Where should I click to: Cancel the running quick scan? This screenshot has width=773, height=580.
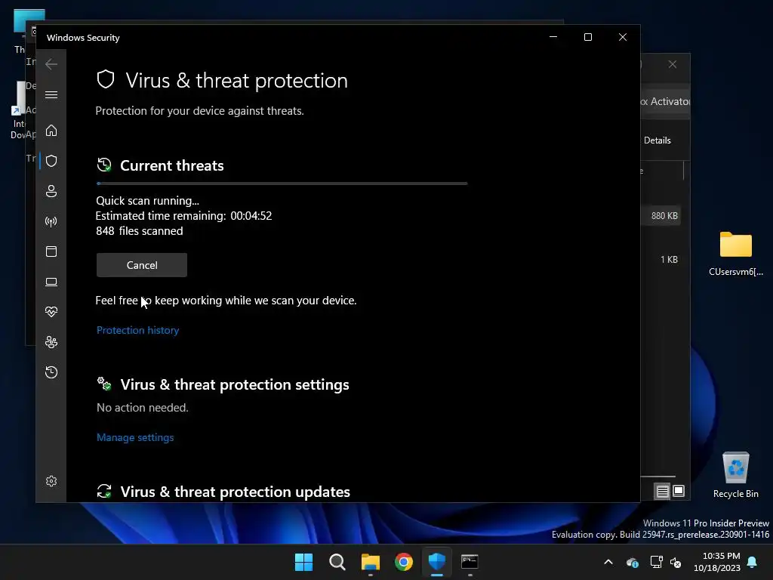pos(142,265)
